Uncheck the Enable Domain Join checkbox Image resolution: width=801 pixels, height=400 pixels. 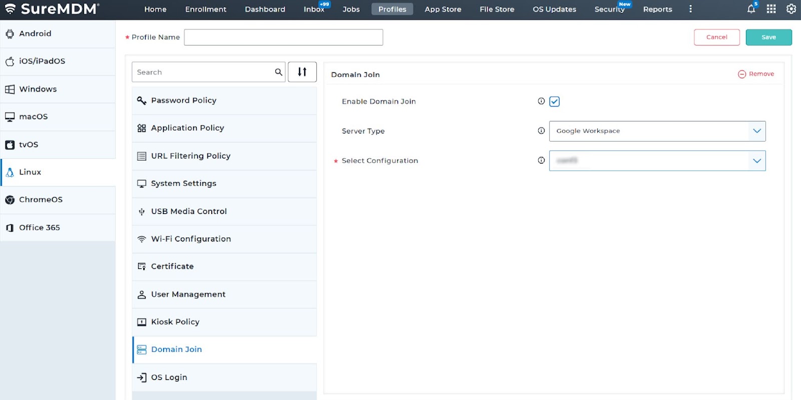[554, 101]
